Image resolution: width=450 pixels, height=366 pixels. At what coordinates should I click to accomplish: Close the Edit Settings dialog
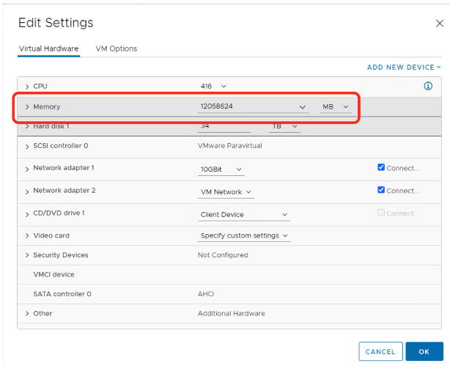[x=439, y=23]
